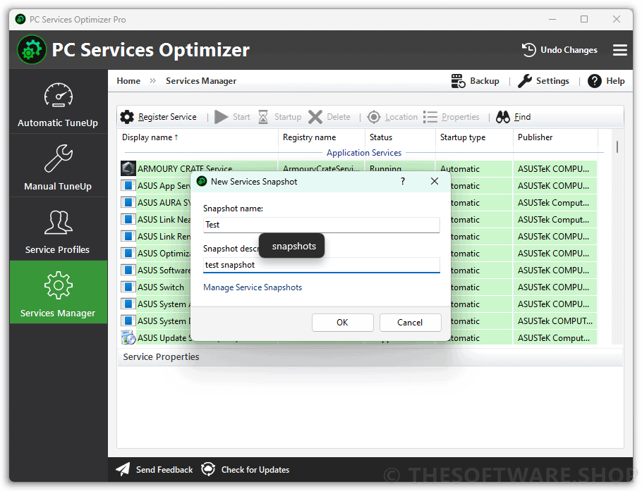
Task: Close the New Services Snapshot dialog
Action: pos(435,181)
